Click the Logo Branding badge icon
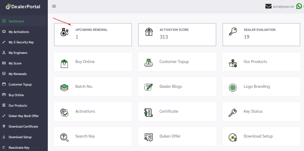Screen dimensions: 304x151 coord(233,87)
